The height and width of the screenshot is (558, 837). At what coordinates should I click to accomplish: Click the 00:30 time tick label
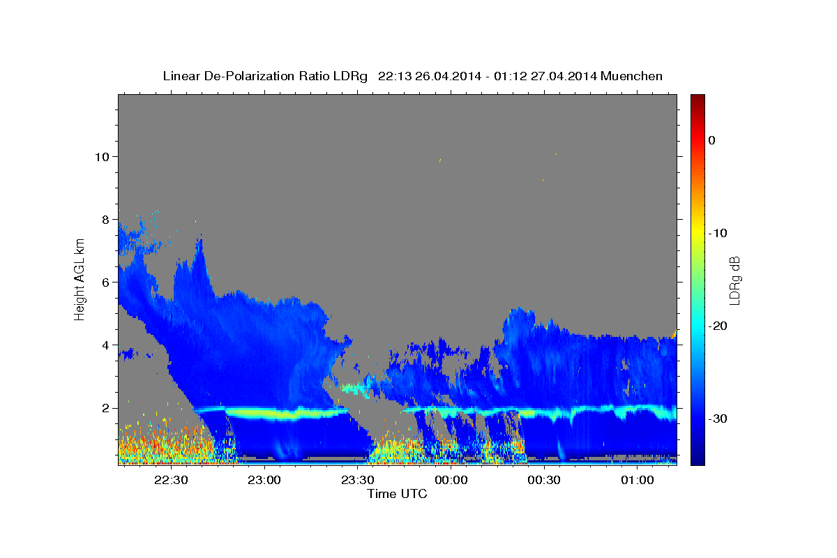tap(544, 480)
